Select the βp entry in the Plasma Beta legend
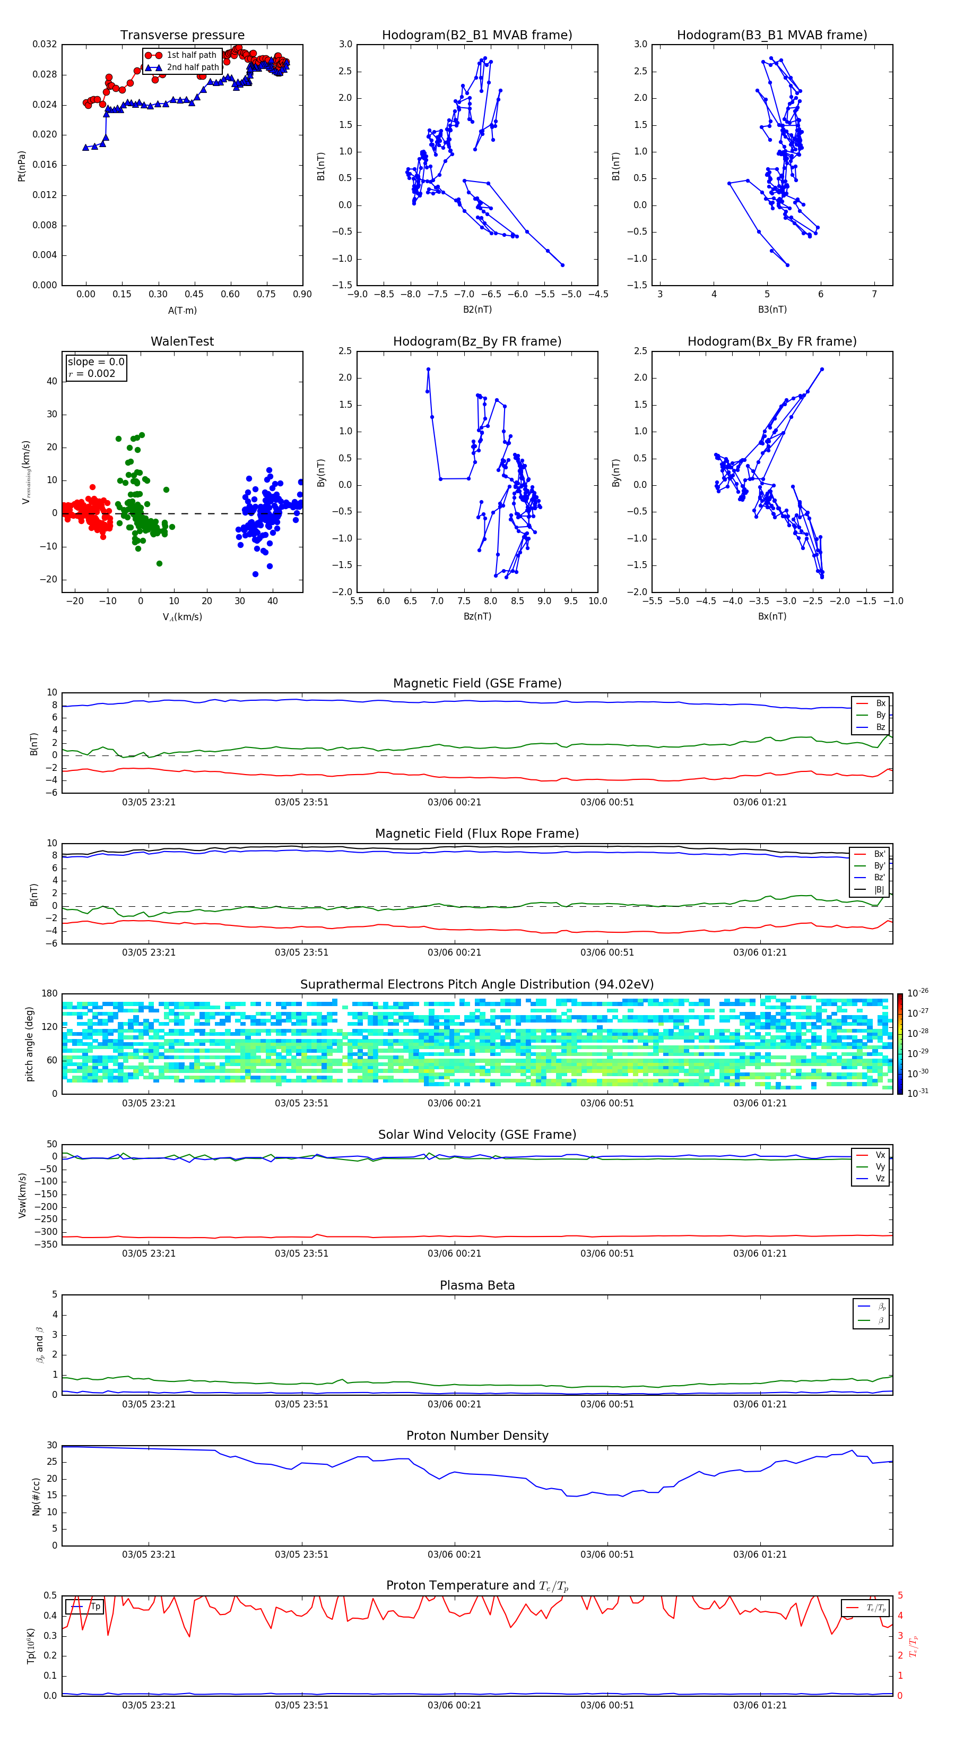Image resolution: width=955 pixels, height=1752 pixels. point(872,1307)
